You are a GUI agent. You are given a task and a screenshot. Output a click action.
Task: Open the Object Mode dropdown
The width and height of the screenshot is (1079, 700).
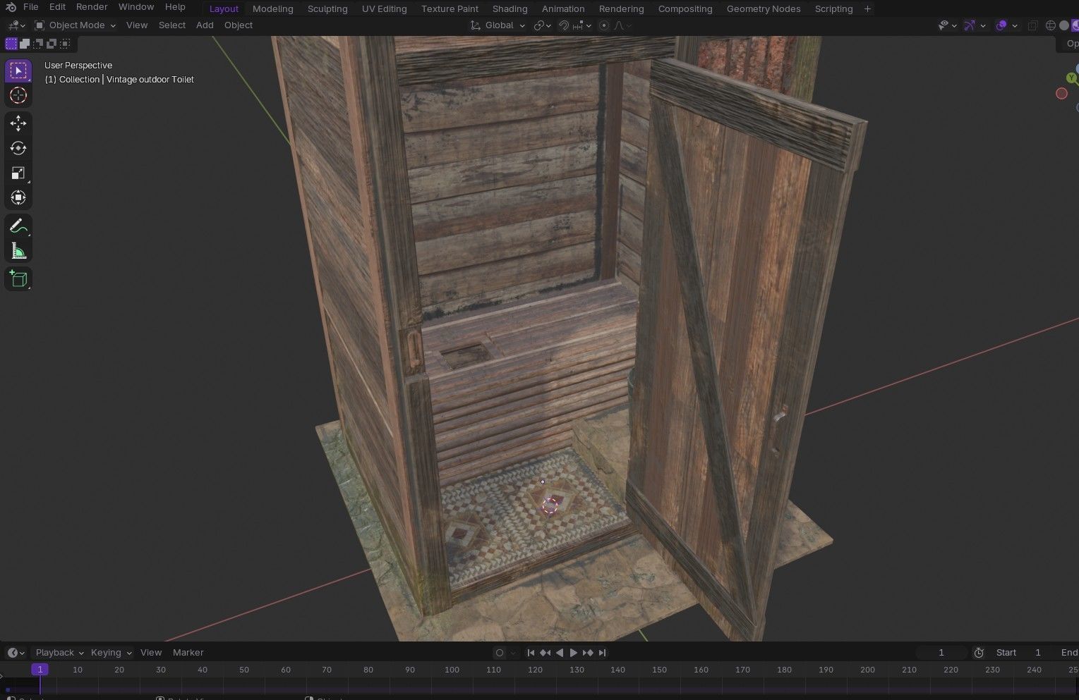(75, 25)
